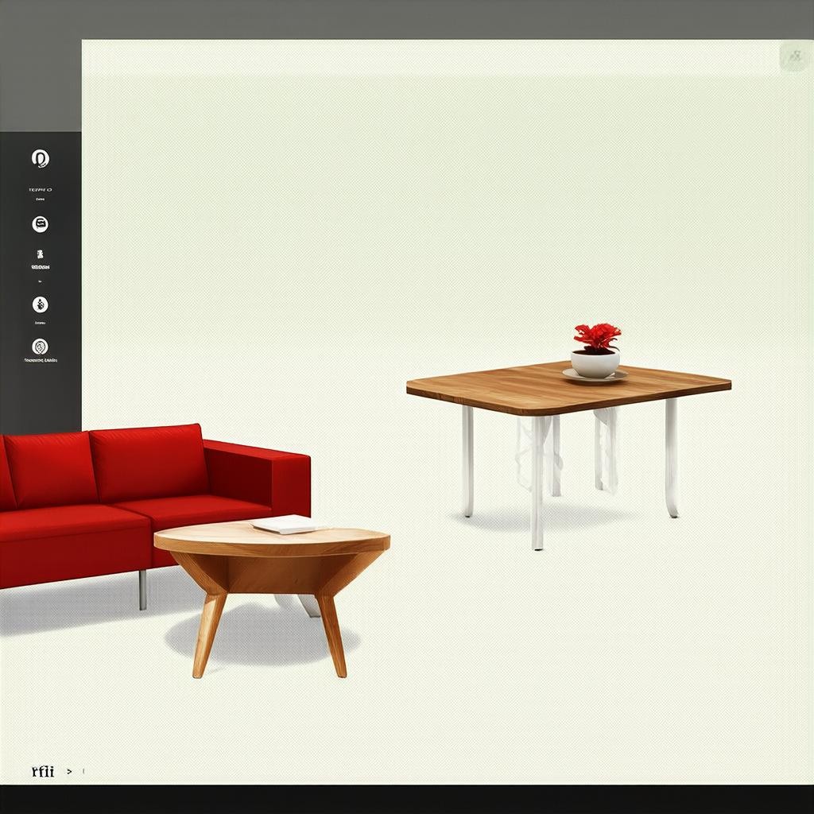Expand the chevron arrow beside the bottom-left text
The image size is (814, 814).
pos(70,771)
